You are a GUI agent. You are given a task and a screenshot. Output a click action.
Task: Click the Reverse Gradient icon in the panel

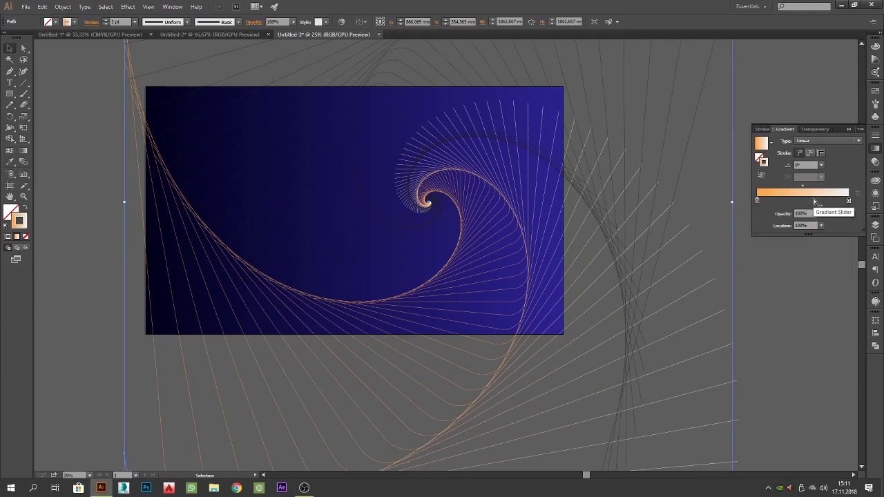[x=762, y=175]
